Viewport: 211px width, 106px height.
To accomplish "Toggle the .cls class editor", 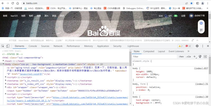I will (188, 57).
